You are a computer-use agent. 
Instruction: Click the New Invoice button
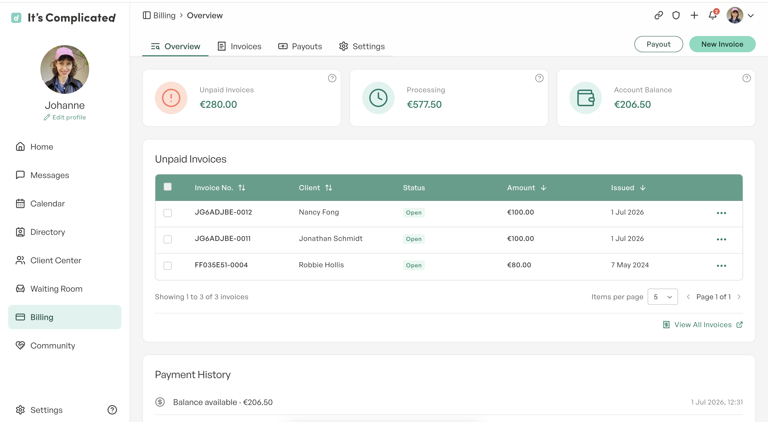722,44
